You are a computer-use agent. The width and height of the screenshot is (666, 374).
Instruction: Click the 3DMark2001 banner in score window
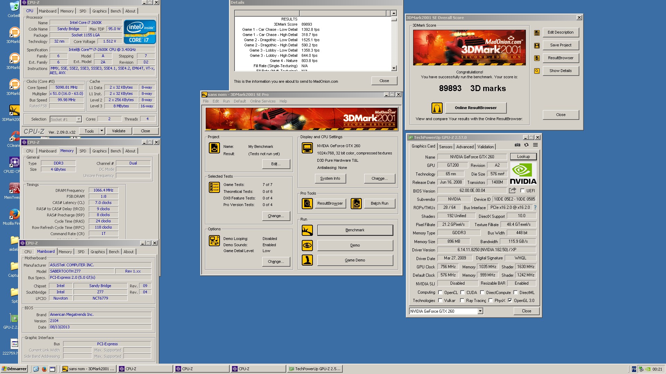point(469,47)
